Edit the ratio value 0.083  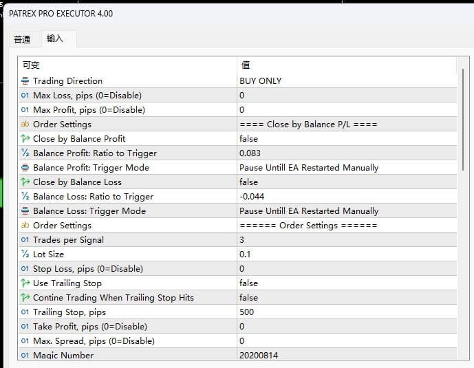[x=347, y=153]
